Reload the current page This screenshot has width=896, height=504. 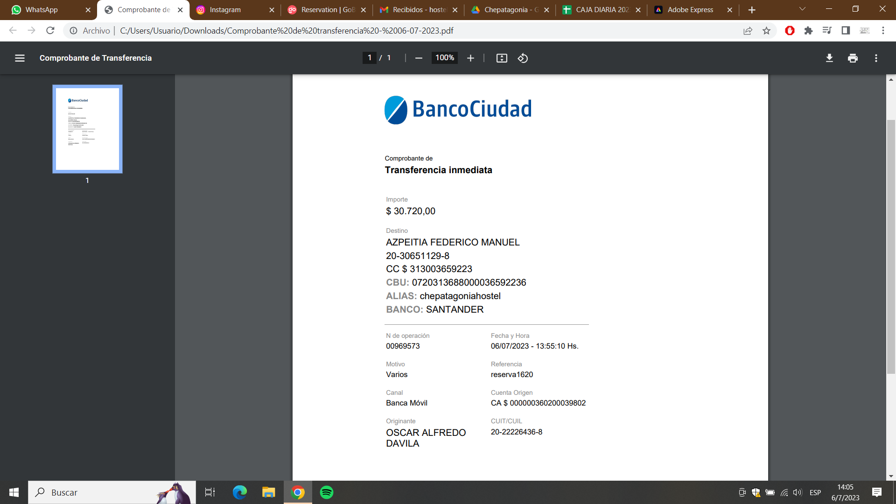coord(50,31)
